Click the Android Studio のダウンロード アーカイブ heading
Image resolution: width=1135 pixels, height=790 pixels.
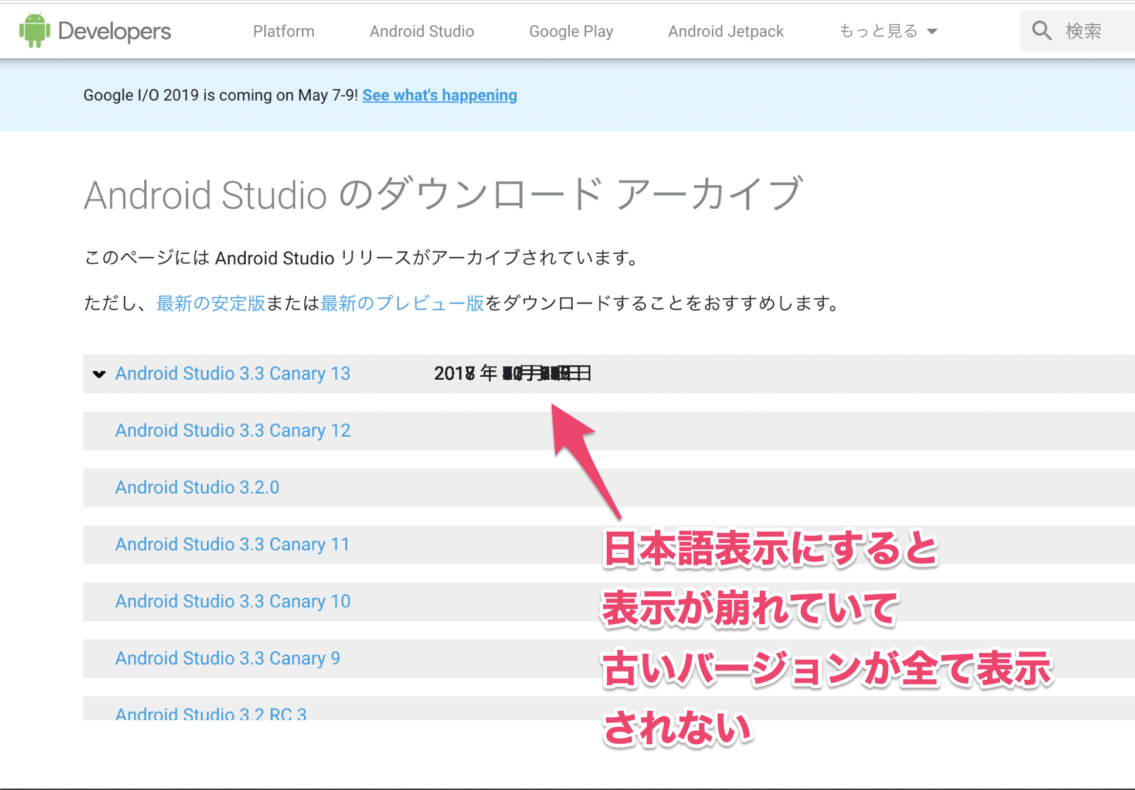click(443, 194)
